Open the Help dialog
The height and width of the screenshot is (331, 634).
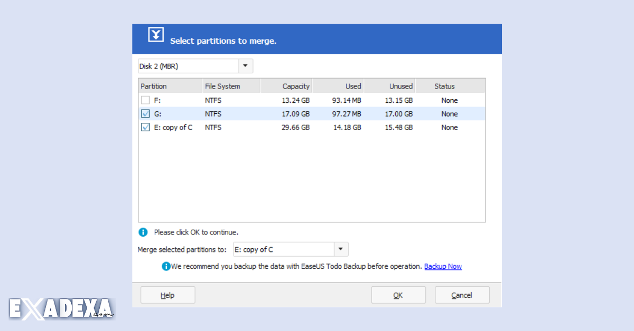(167, 295)
